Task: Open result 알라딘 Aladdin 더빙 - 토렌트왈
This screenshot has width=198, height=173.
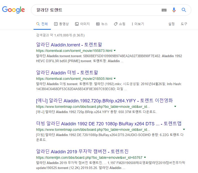Action: tap(67, 73)
